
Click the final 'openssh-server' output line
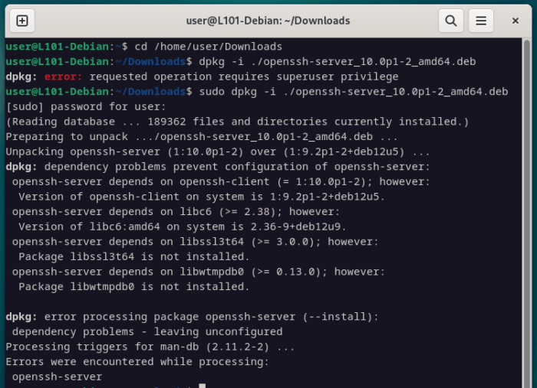pyautogui.click(x=57, y=377)
